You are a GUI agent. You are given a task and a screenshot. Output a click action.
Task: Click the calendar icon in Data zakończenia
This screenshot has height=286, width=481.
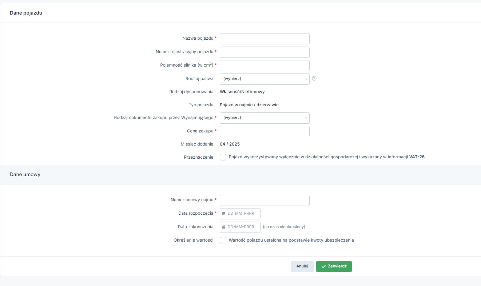[x=224, y=227]
